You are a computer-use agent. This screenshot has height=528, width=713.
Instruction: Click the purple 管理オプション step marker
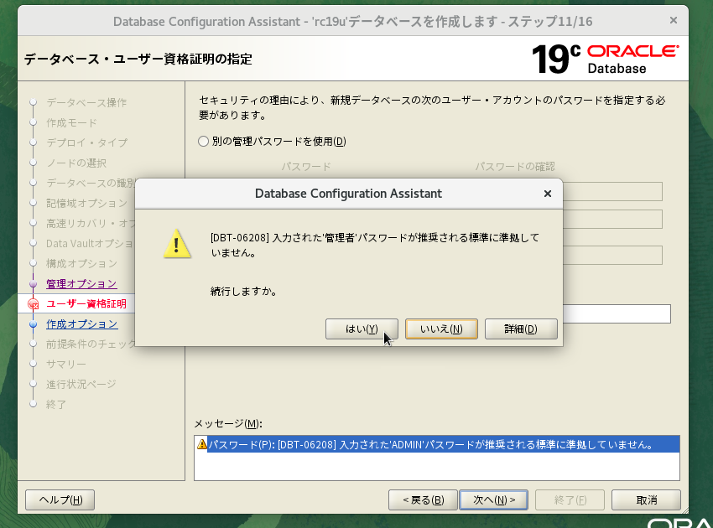(x=33, y=284)
